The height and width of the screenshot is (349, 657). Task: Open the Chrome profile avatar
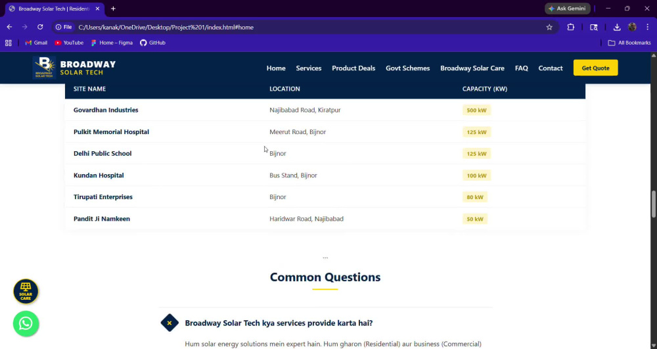pyautogui.click(x=632, y=27)
